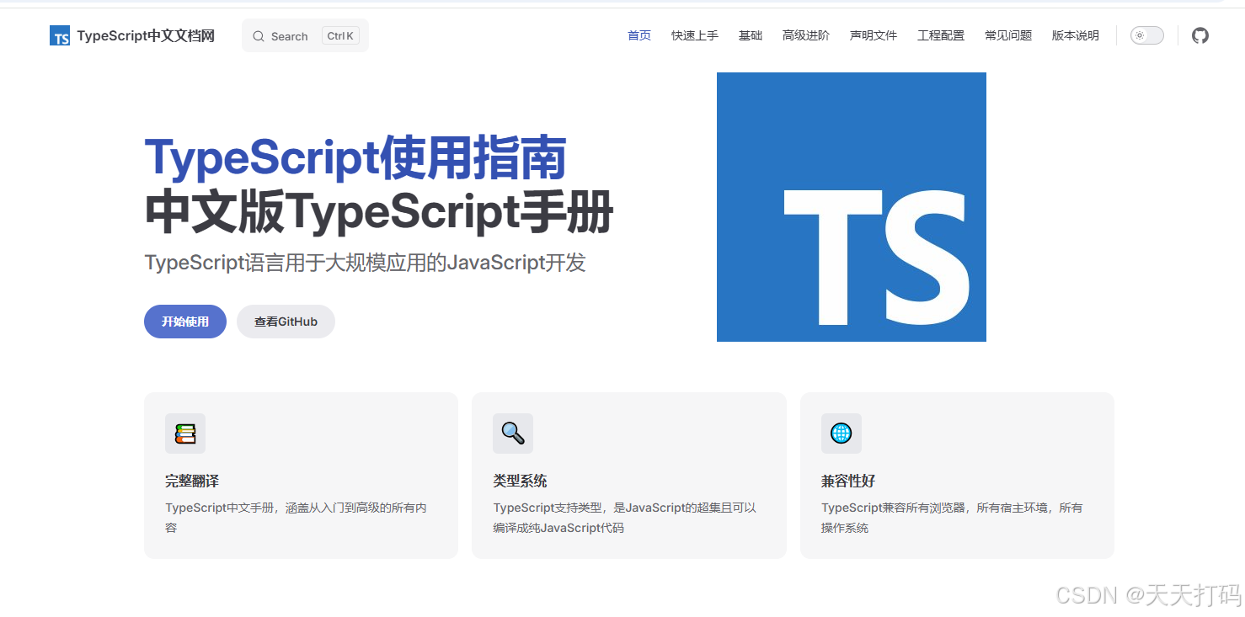Click the large TS hero logo image
Viewport: 1245px width, 617px height.
click(852, 207)
